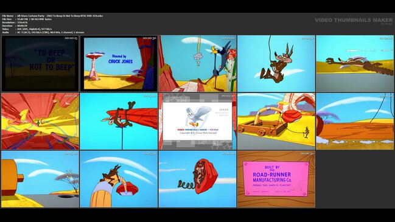Image resolution: width=395 pixels, height=222 pixels.
Task: Select the coyote riding catapult spring thumbnail
Action: (119, 179)
